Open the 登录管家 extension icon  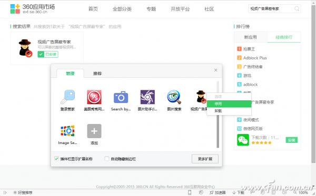(68, 97)
